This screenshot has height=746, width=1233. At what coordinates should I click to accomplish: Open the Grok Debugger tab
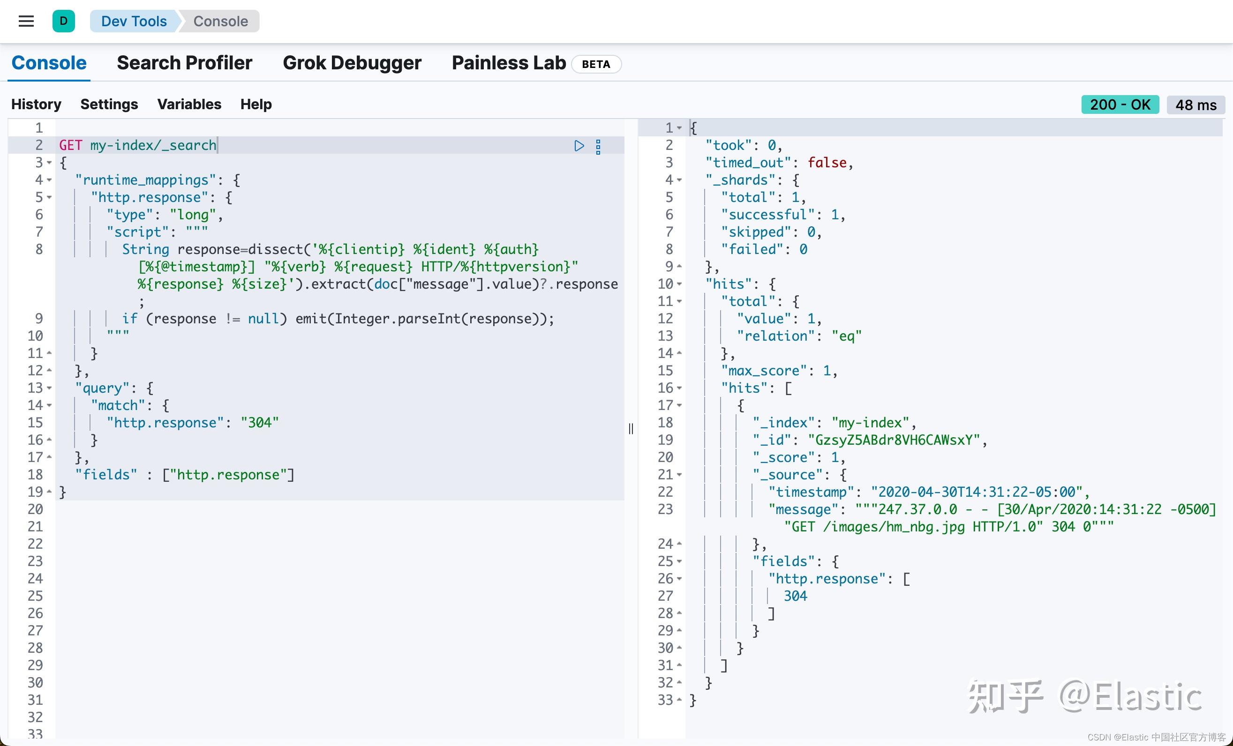(352, 63)
